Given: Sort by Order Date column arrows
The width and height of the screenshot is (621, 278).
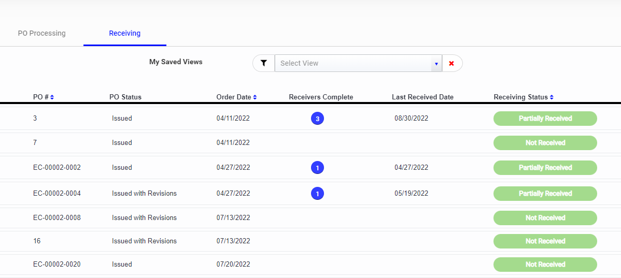Looking at the screenshot, I should pyautogui.click(x=255, y=97).
